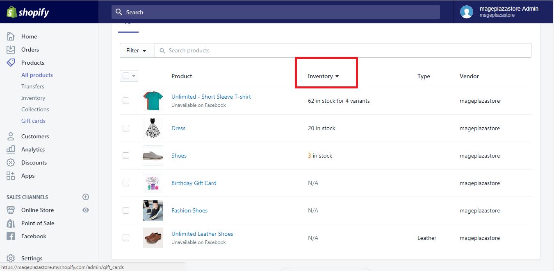Open Analytics section
The height and width of the screenshot is (271, 554).
pos(33,149)
